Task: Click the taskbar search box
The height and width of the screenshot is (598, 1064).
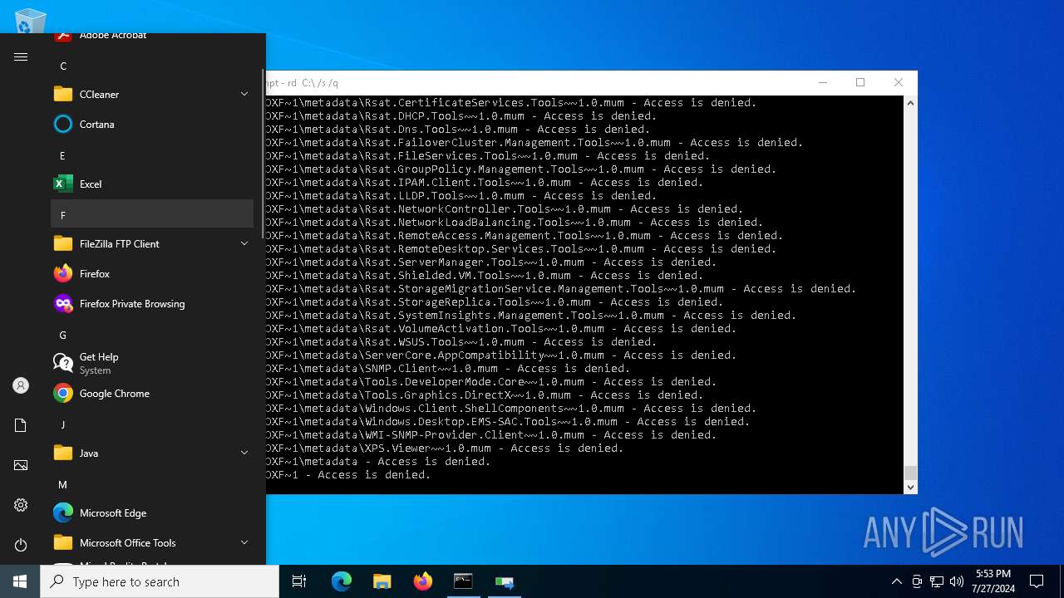Action: (x=160, y=581)
